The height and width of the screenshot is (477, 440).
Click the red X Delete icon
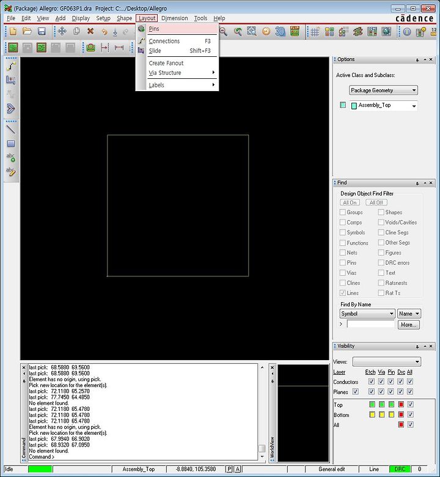click(90, 31)
